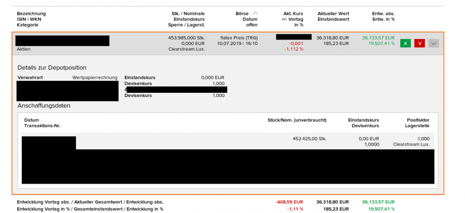Sort by +/- Vortag column header

click(x=292, y=19)
